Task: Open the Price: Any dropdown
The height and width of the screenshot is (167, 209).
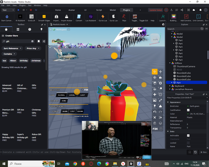Action: coord(33,48)
